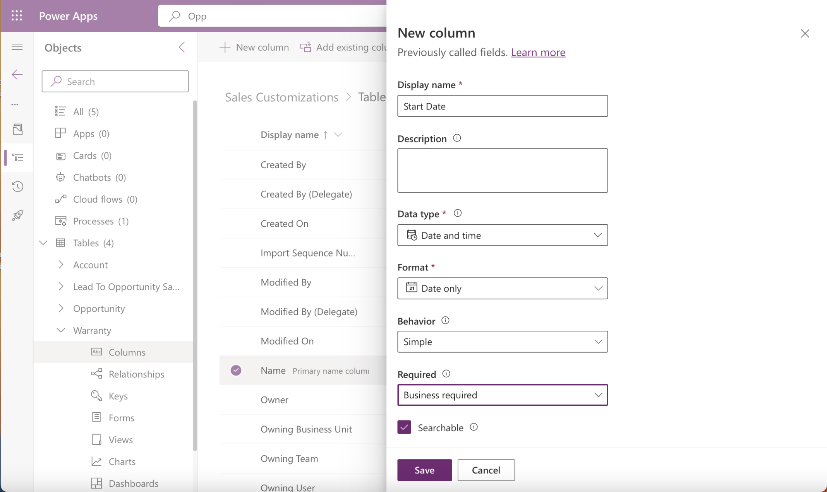Open the Solutions panel icon in sidebar
The width and height of the screenshot is (827, 492).
17,129
